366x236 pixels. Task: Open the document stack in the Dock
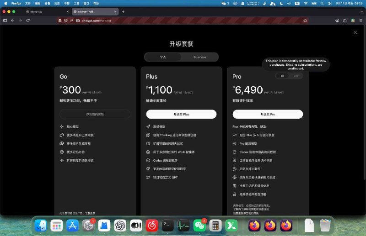click(309, 226)
